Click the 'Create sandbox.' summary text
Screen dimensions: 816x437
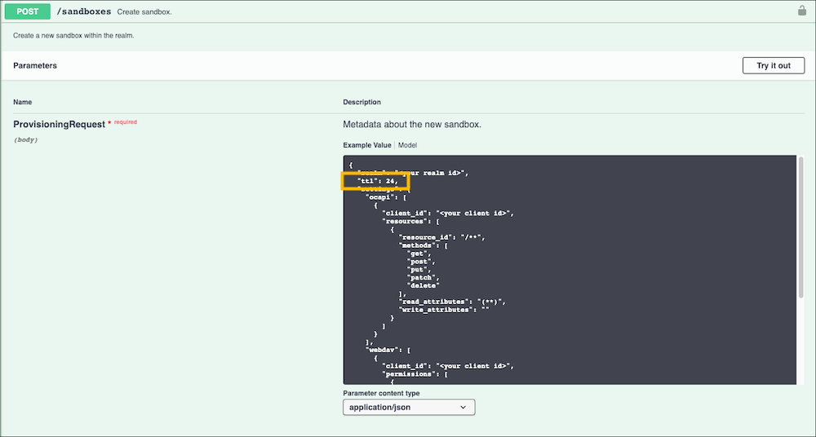pyautogui.click(x=144, y=11)
